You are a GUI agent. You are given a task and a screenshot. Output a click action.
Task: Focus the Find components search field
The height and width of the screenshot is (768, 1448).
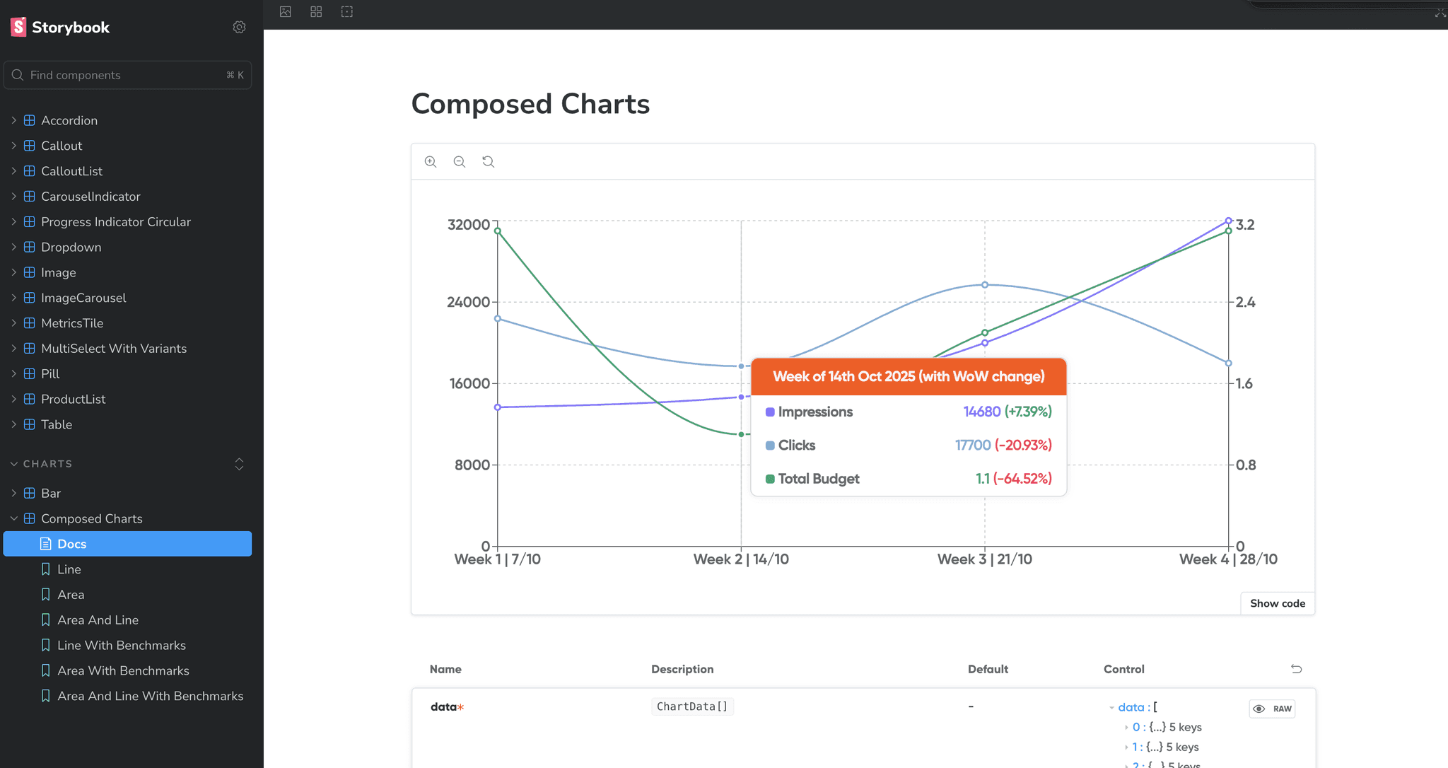(x=120, y=75)
